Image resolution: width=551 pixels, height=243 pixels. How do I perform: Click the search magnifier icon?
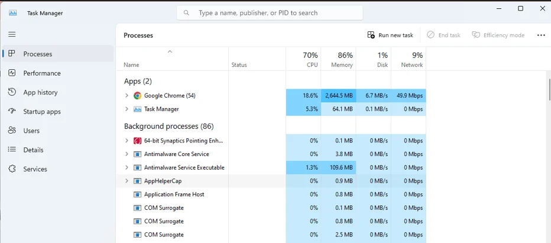[x=187, y=13]
